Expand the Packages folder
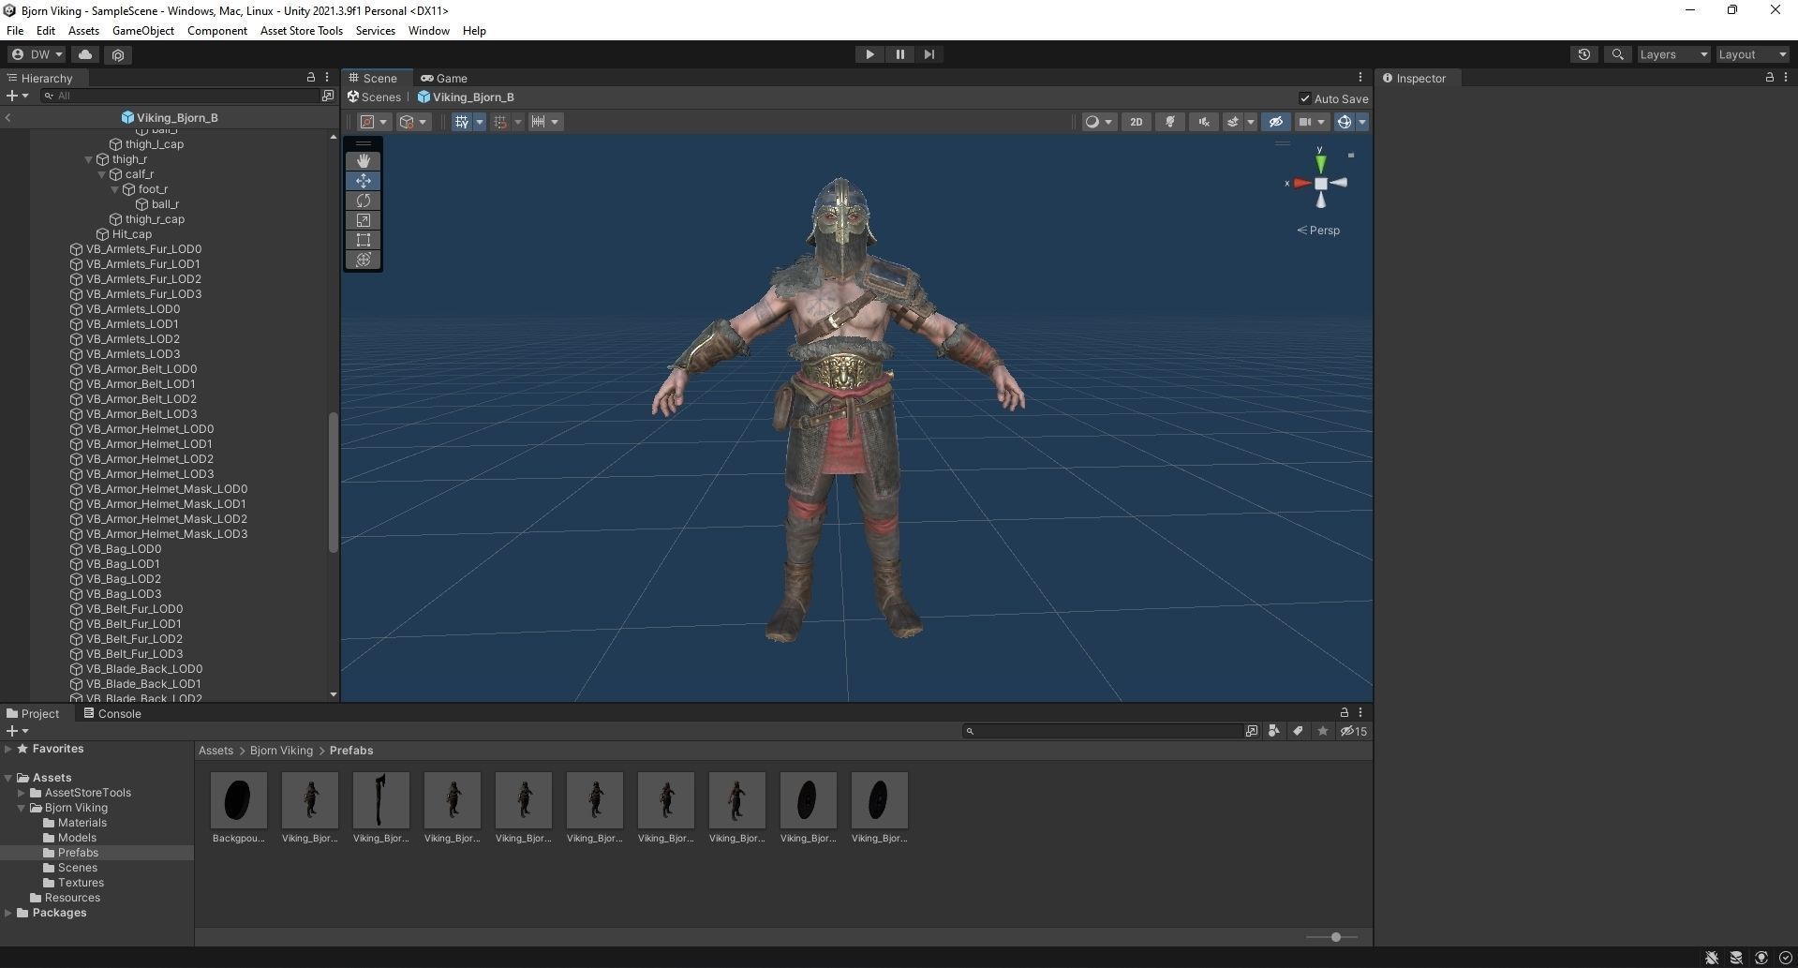This screenshot has width=1798, height=968. pos(8,913)
